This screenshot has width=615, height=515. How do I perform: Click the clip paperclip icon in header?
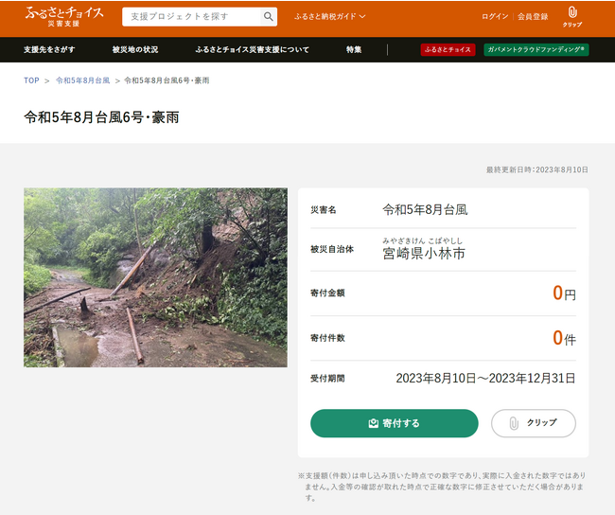point(571,13)
